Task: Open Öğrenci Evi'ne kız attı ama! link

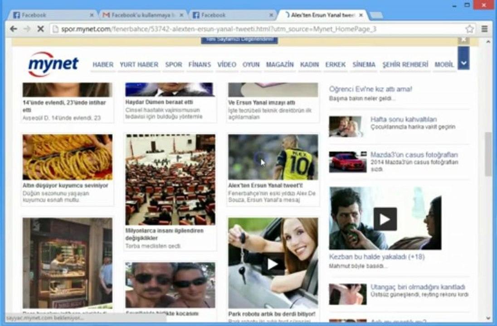Action: pos(370,89)
